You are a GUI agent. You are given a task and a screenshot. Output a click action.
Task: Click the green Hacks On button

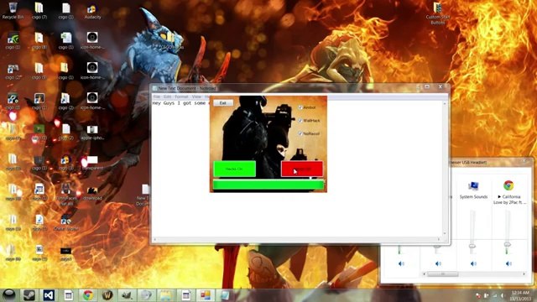point(234,169)
